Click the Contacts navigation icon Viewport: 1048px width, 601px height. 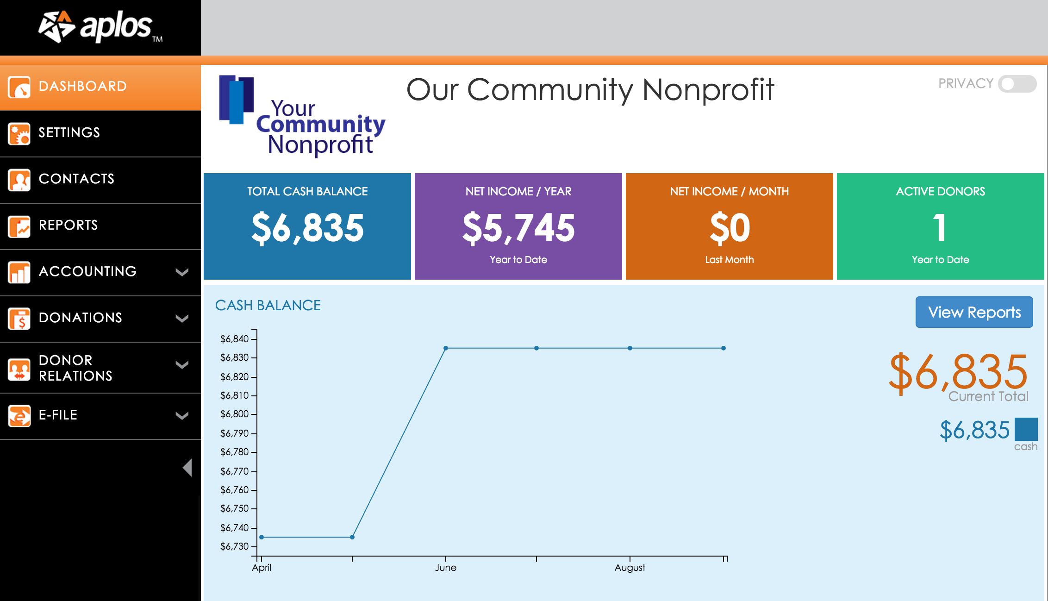[x=19, y=179]
